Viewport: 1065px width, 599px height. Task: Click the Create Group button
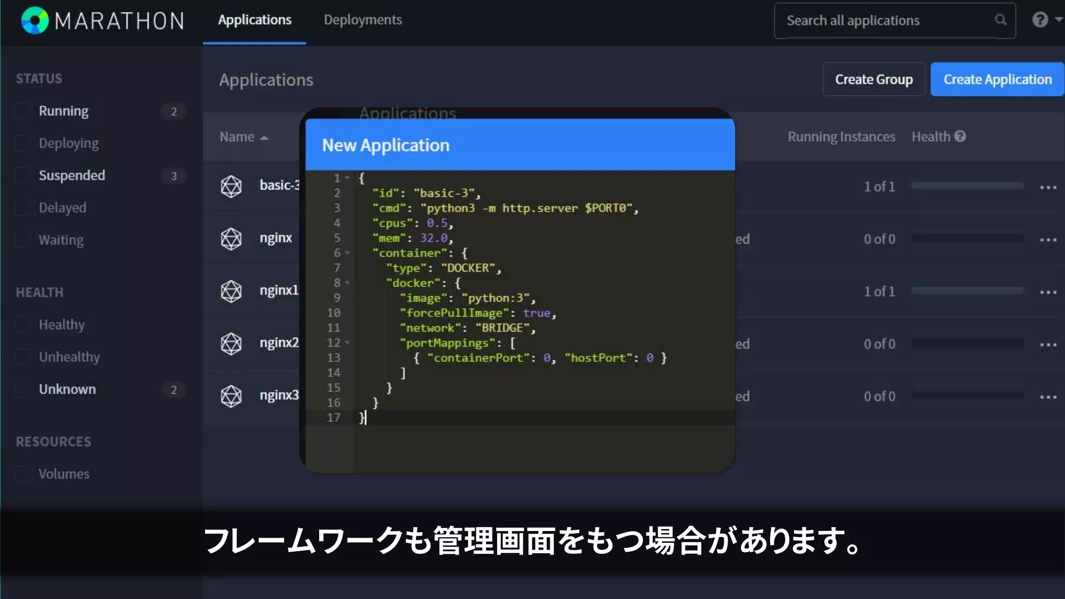pyautogui.click(x=874, y=79)
